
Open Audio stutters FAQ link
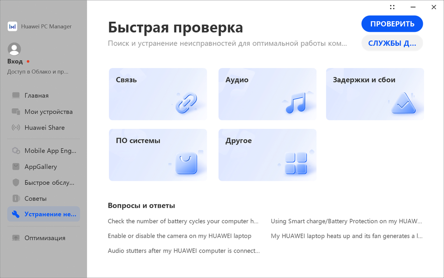184,251
